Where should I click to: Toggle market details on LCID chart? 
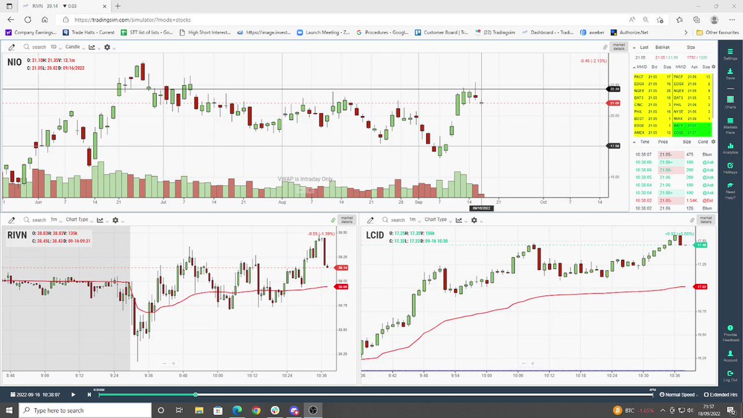tap(707, 220)
